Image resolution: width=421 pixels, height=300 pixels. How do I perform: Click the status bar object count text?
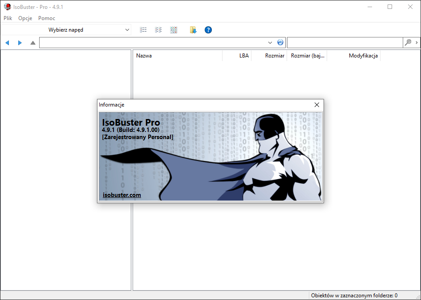tap(354, 296)
